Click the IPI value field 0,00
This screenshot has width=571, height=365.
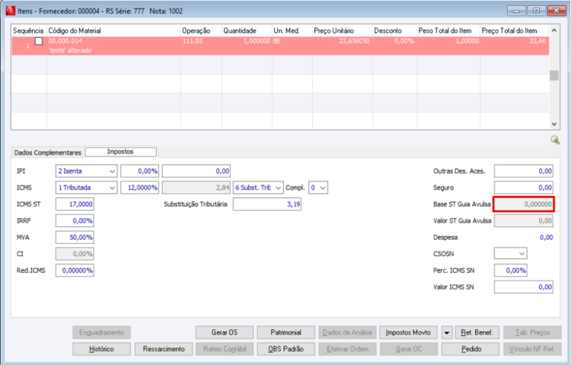coord(196,171)
